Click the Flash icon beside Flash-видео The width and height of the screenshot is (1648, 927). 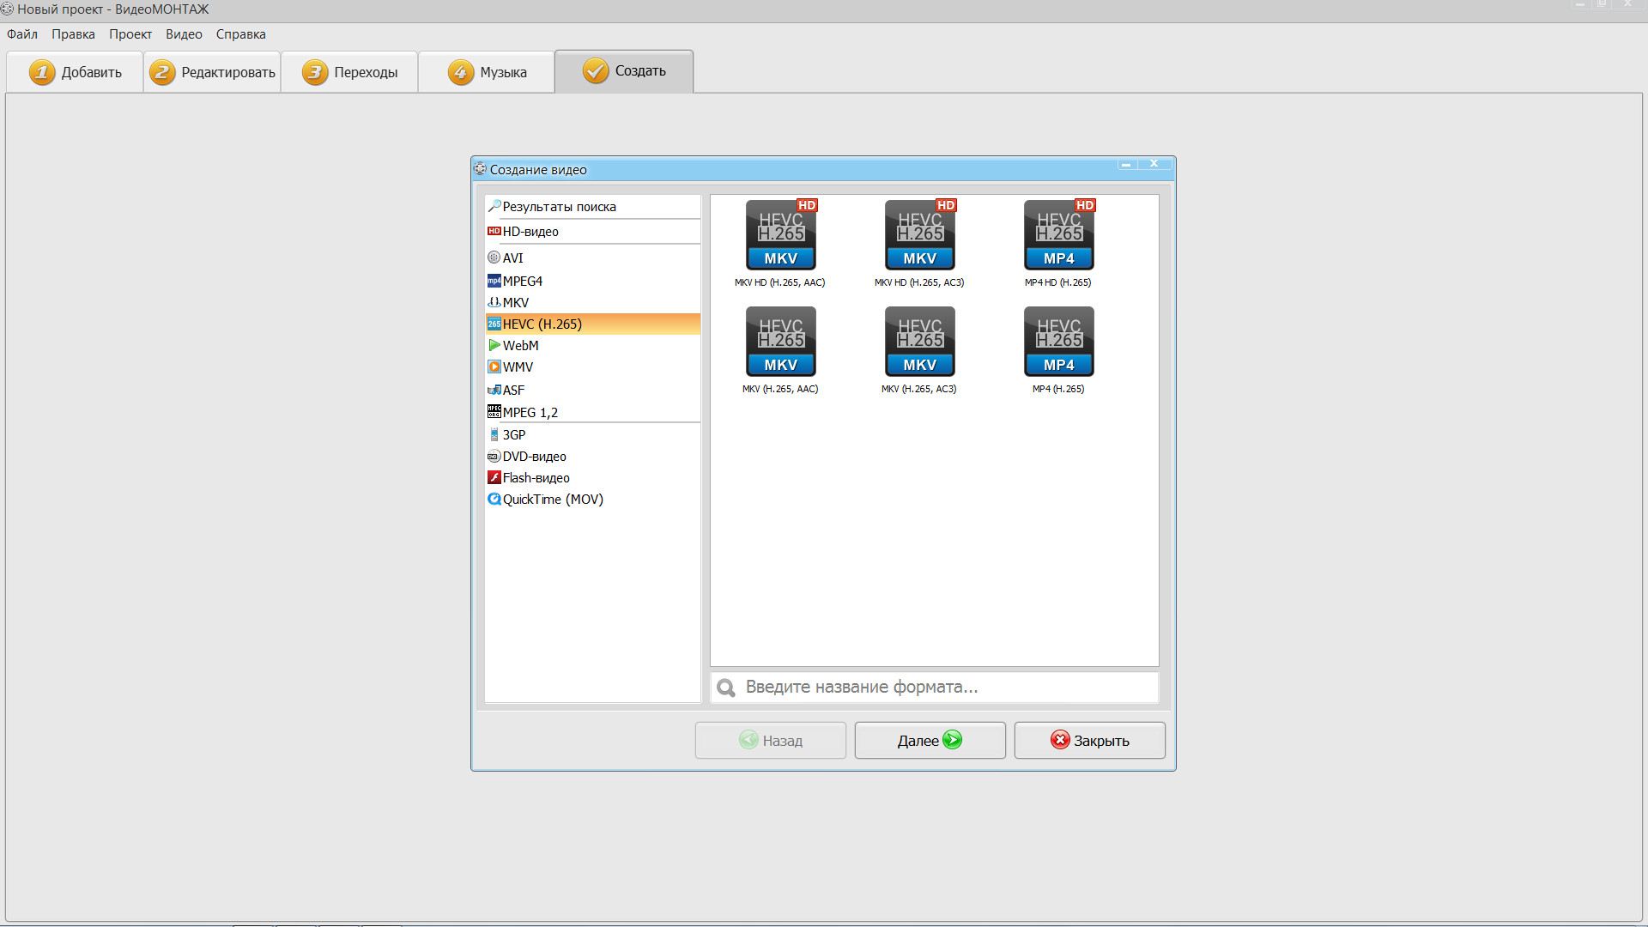click(x=494, y=477)
